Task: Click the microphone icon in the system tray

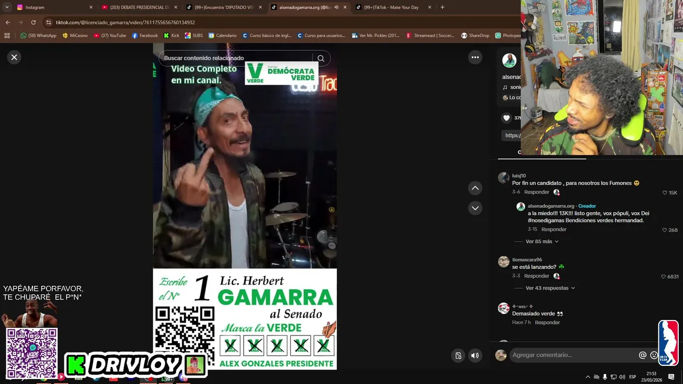Action: (605, 377)
